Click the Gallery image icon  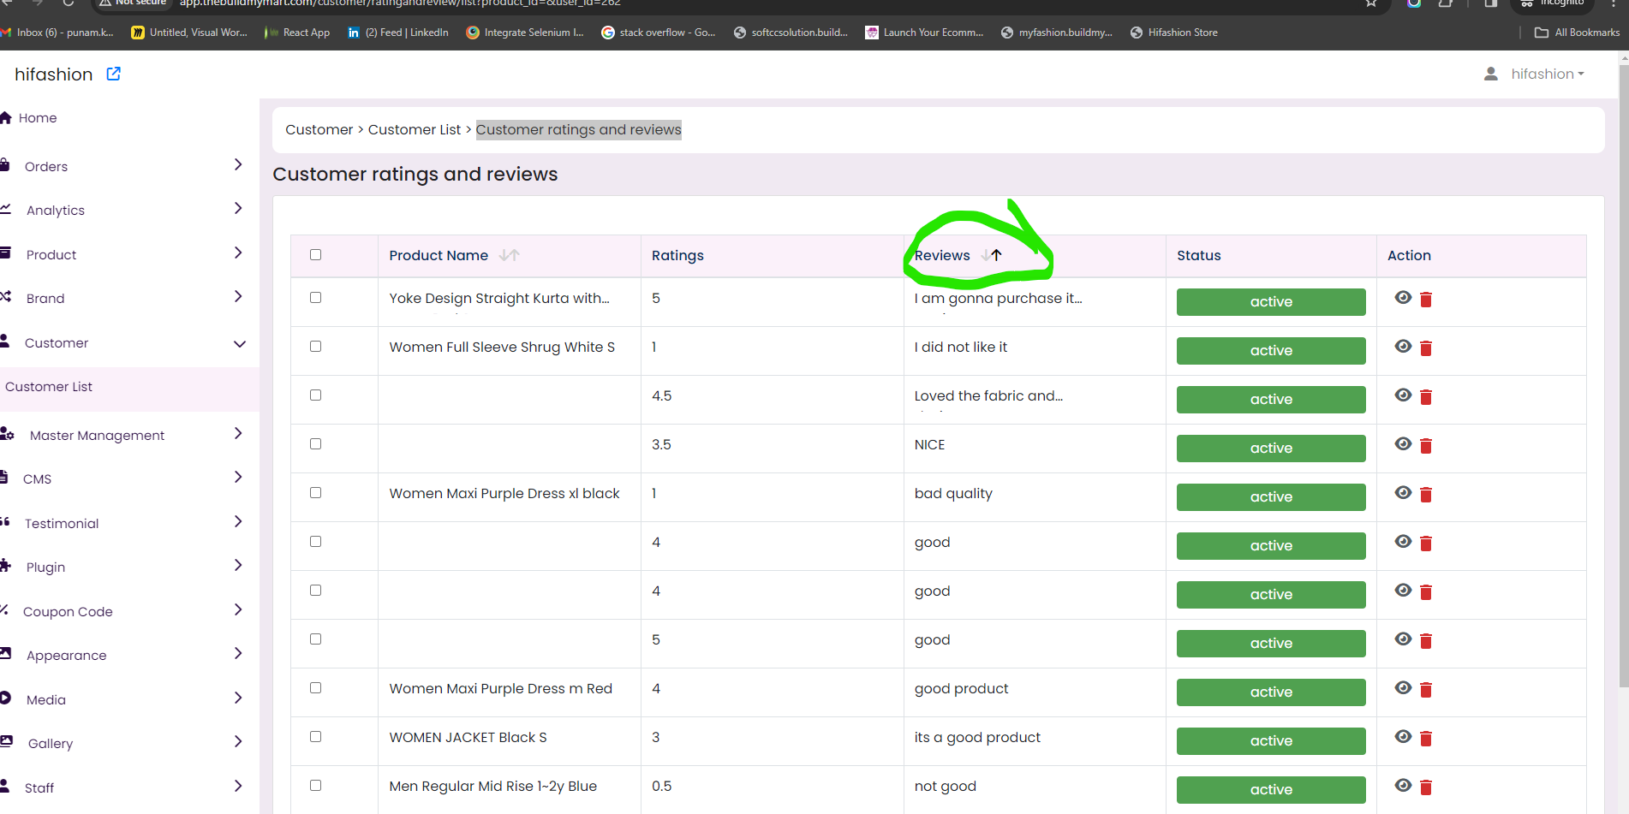coord(6,741)
